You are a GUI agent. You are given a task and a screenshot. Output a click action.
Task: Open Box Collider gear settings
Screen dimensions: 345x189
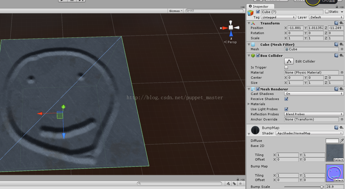point(341,55)
